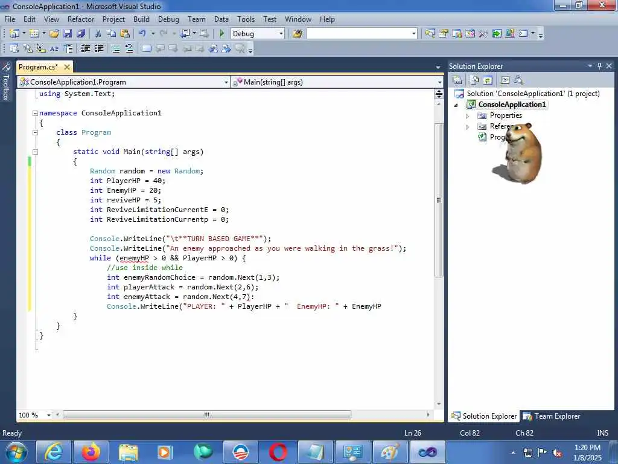Screen dimensions: 618x464
Task: Open Internet Explorer from the taskbar
Action: pyautogui.click(x=53, y=452)
